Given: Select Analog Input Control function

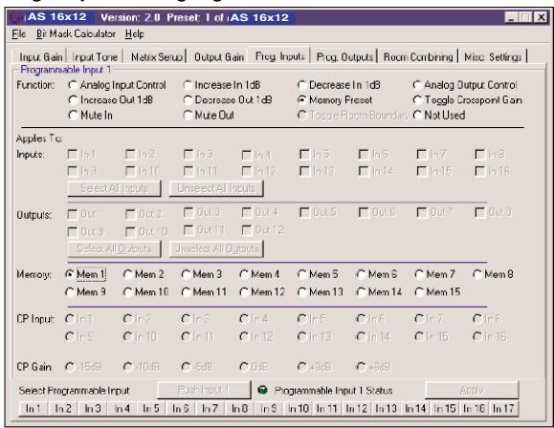Looking at the screenshot, I should pos(118,85).
